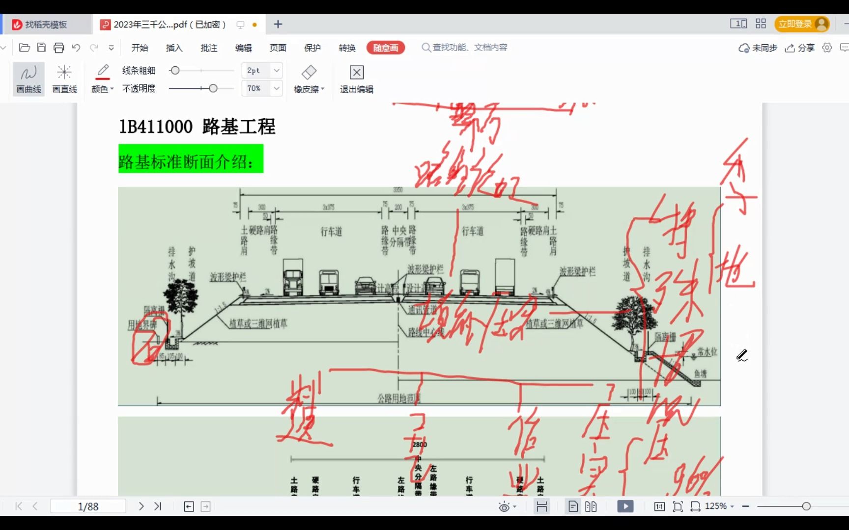The image size is (849, 530).
Task: Expand the quick access toolbar dropdown
Action: 112,48
